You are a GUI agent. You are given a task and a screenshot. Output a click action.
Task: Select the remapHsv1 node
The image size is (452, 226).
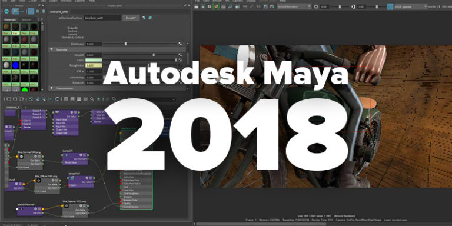pyautogui.click(x=81, y=181)
